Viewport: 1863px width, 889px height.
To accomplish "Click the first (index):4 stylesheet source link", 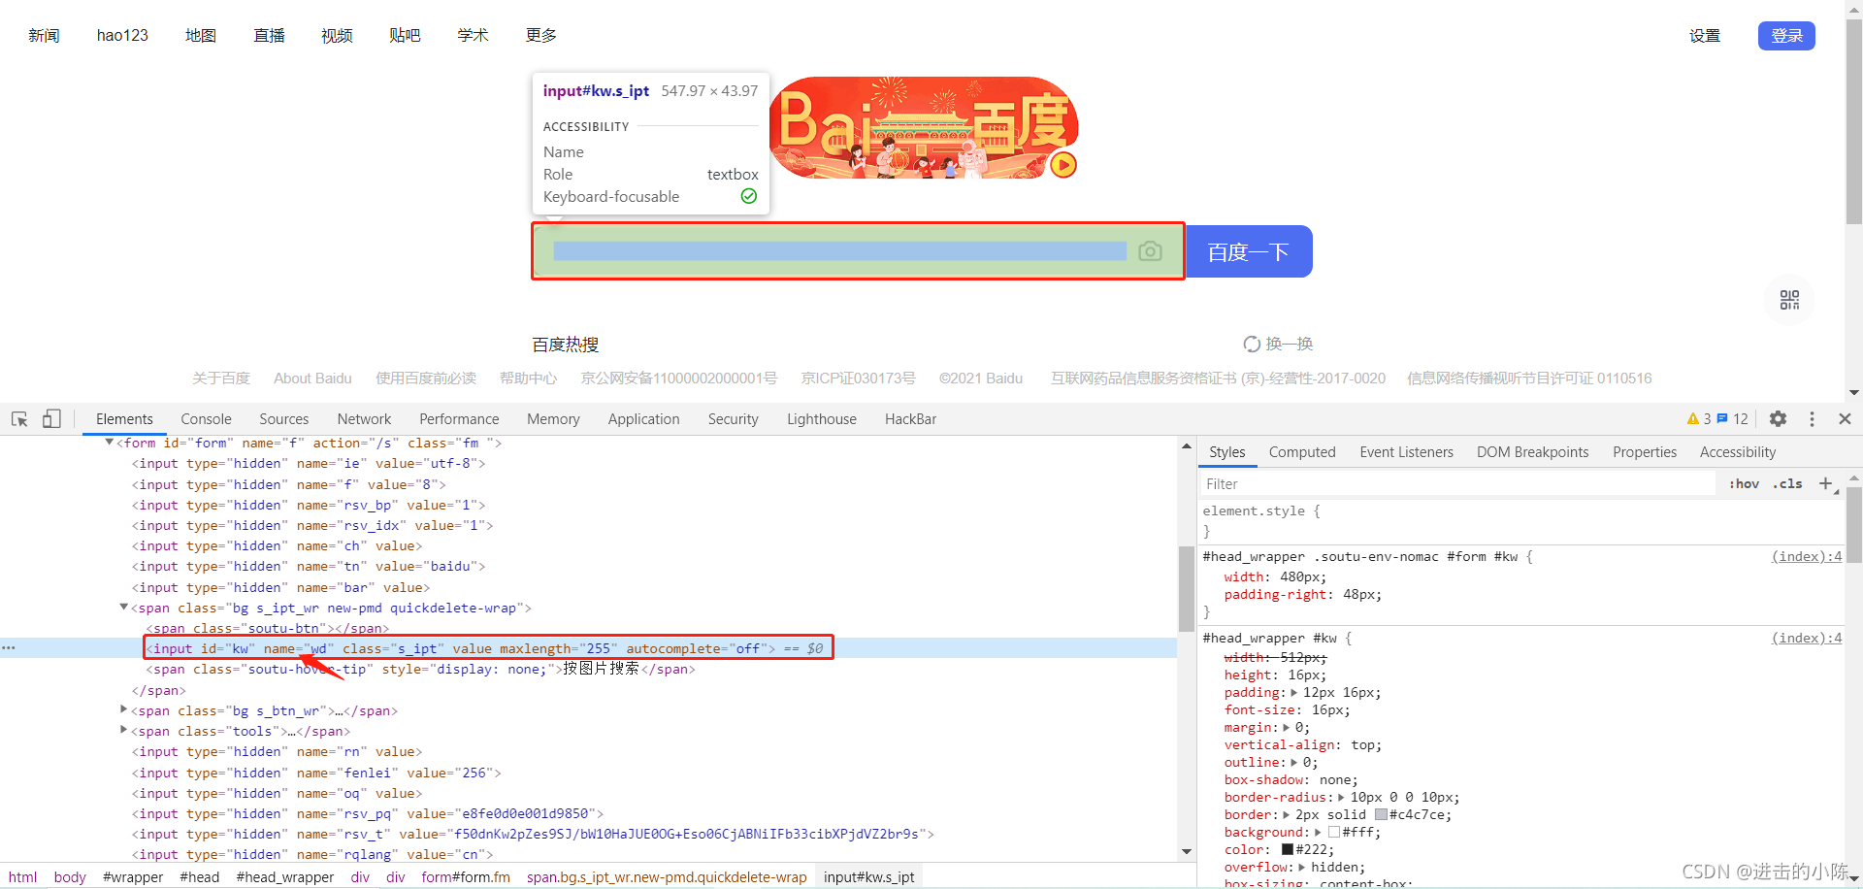I will pyautogui.click(x=1807, y=557).
